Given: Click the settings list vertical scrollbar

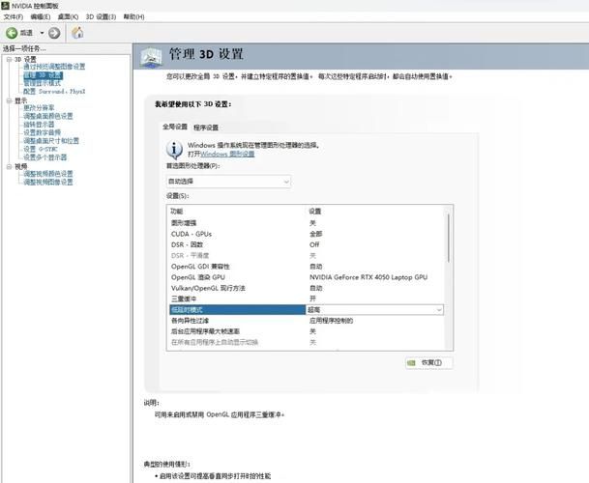Looking at the screenshot, I should (447, 241).
